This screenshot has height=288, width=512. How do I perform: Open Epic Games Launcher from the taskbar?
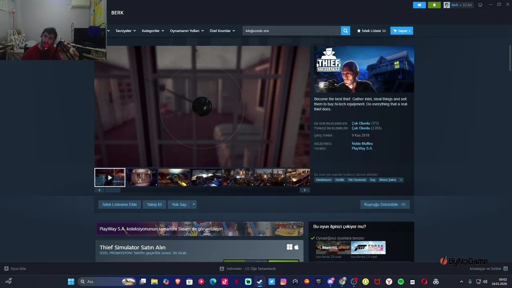pyautogui.click(x=318, y=282)
